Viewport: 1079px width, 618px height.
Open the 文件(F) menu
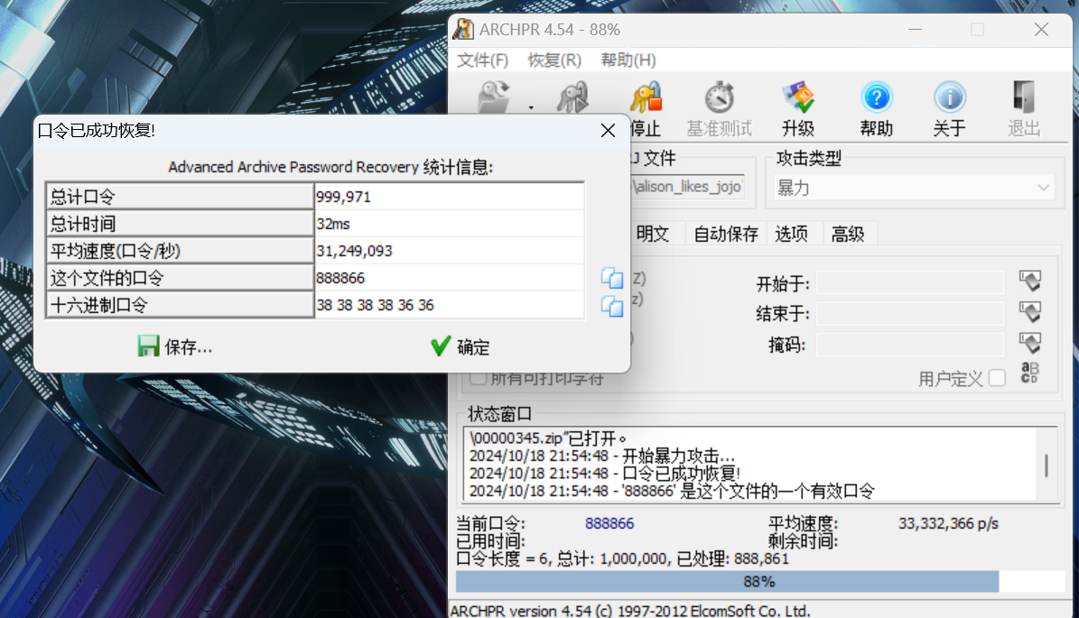(x=482, y=60)
